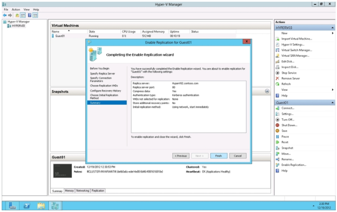Collapse the HYPERV03 actions section
This screenshot has width=337, height=212.
(x=332, y=28)
